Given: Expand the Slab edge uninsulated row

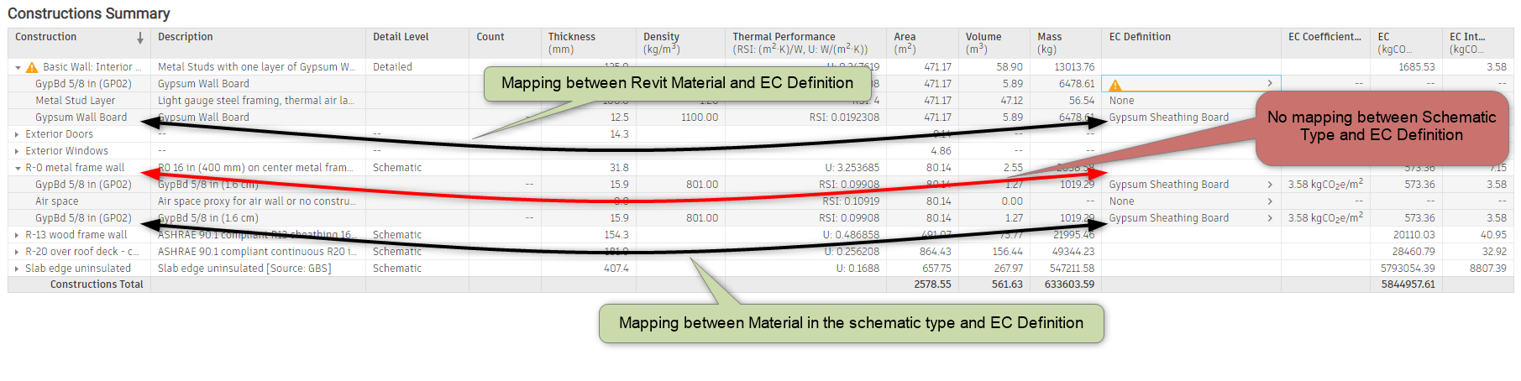Looking at the screenshot, I should [x=18, y=269].
